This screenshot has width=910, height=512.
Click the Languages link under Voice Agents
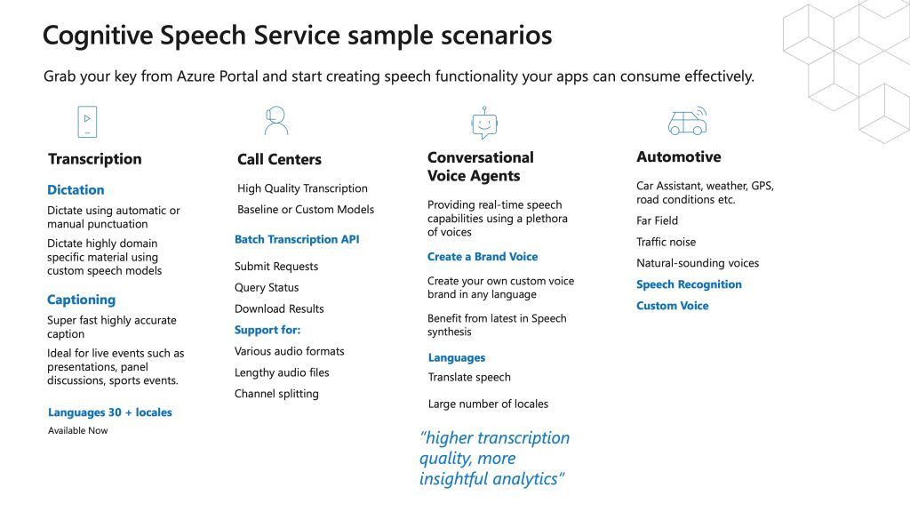coord(456,357)
